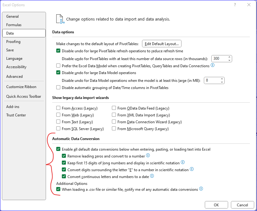Enable From SQL Server (Legacy) wizard

58,129
